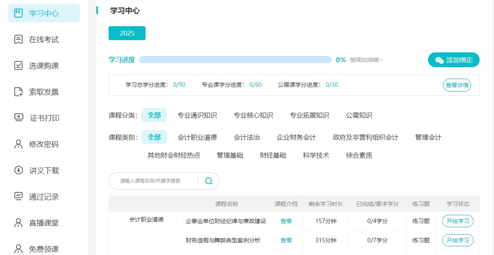Select the 讲义下载 download icon
494x255 pixels.
(17, 170)
